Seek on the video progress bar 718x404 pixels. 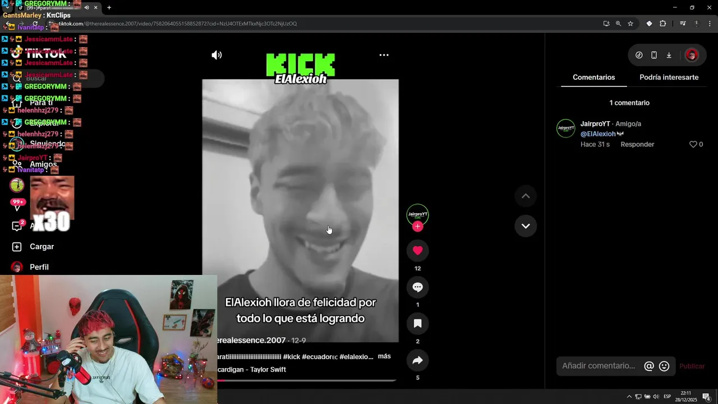click(306, 380)
